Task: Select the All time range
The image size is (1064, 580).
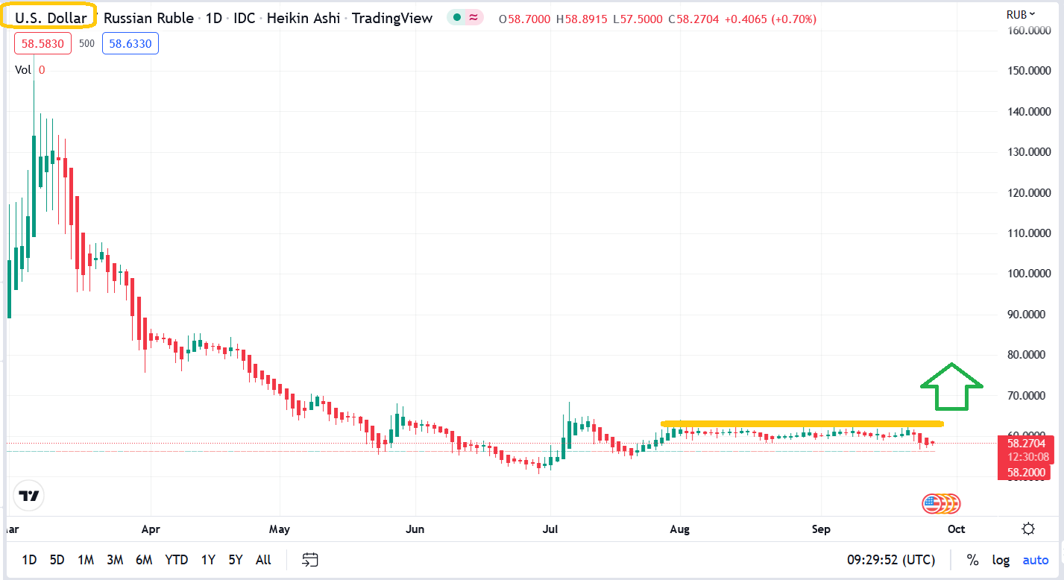Action: tap(263, 559)
